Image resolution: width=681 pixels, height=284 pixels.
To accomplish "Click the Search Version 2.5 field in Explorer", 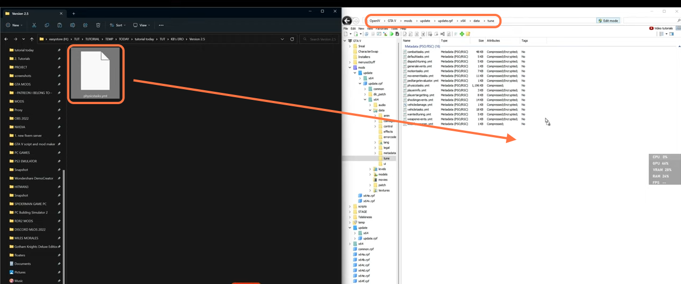I will coord(319,39).
